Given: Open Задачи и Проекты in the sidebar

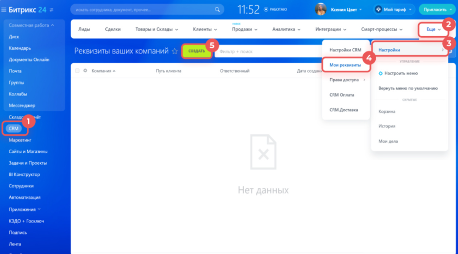Looking at the screenshot, I should click(28, 163).
